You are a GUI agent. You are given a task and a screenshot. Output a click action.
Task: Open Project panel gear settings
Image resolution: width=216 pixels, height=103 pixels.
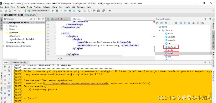pos(39,19)
